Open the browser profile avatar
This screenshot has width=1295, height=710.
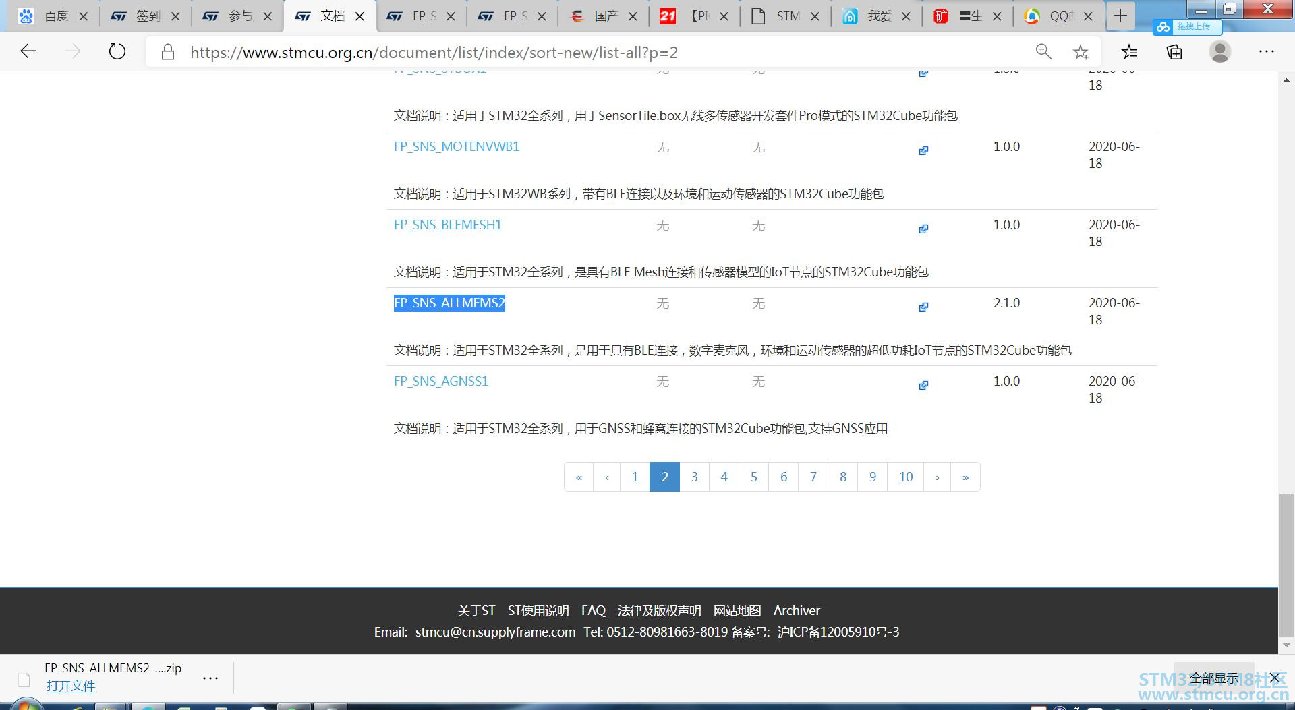(1219, 52)
